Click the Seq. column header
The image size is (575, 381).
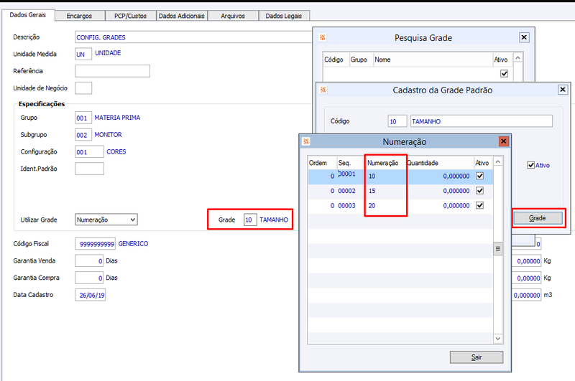[351, 163]
